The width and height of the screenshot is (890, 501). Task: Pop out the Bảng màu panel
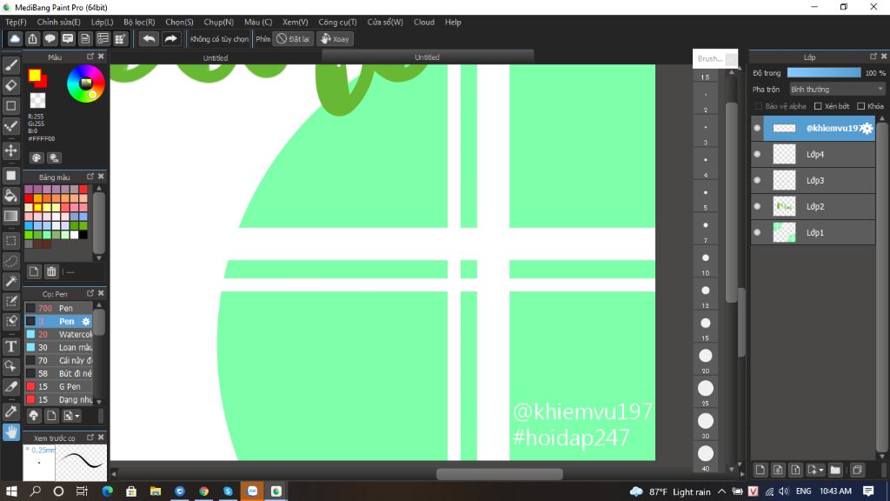[90, 176]
